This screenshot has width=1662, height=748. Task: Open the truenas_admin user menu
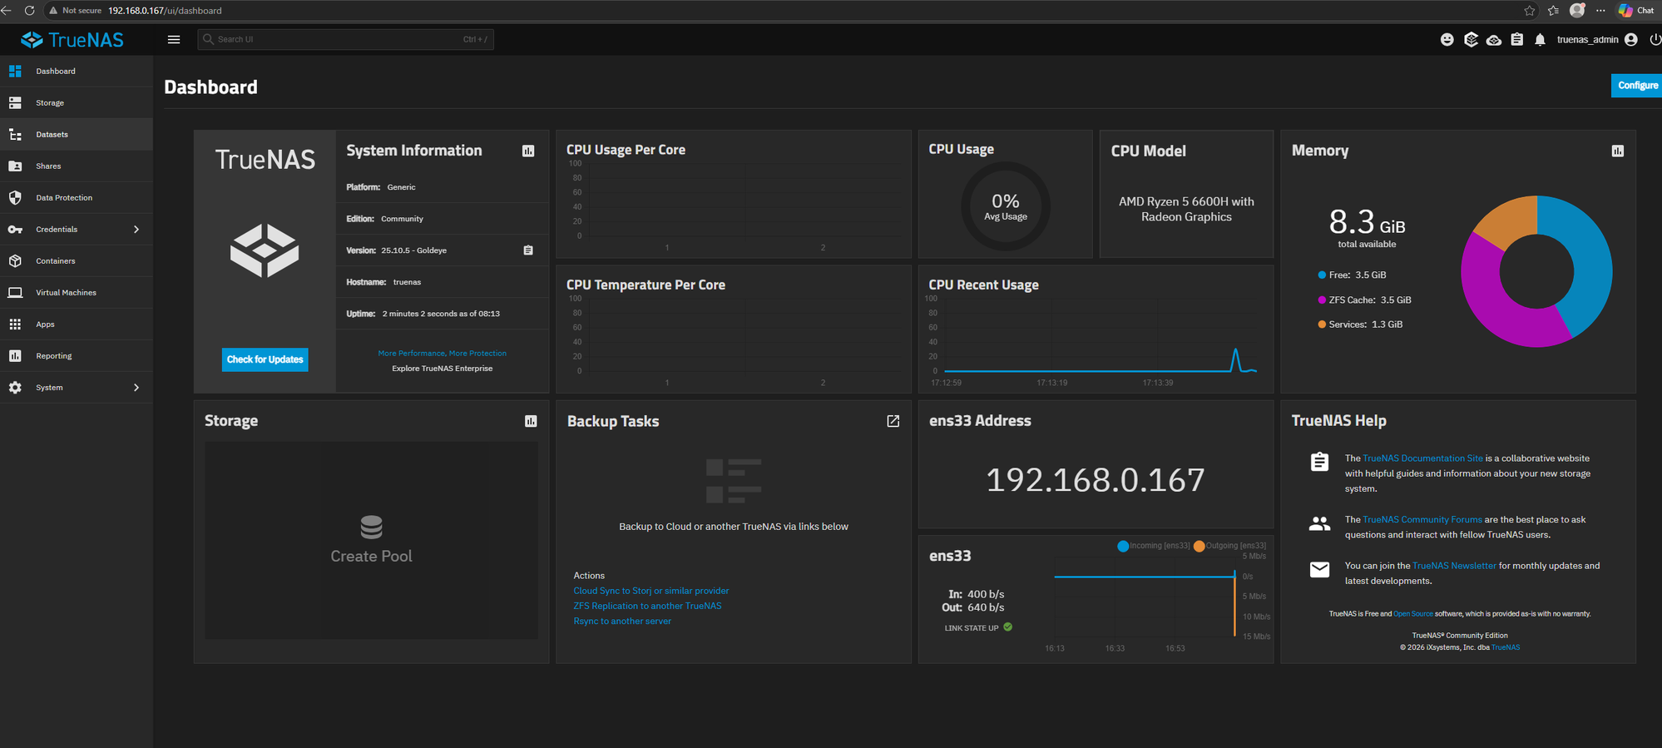1597,39
